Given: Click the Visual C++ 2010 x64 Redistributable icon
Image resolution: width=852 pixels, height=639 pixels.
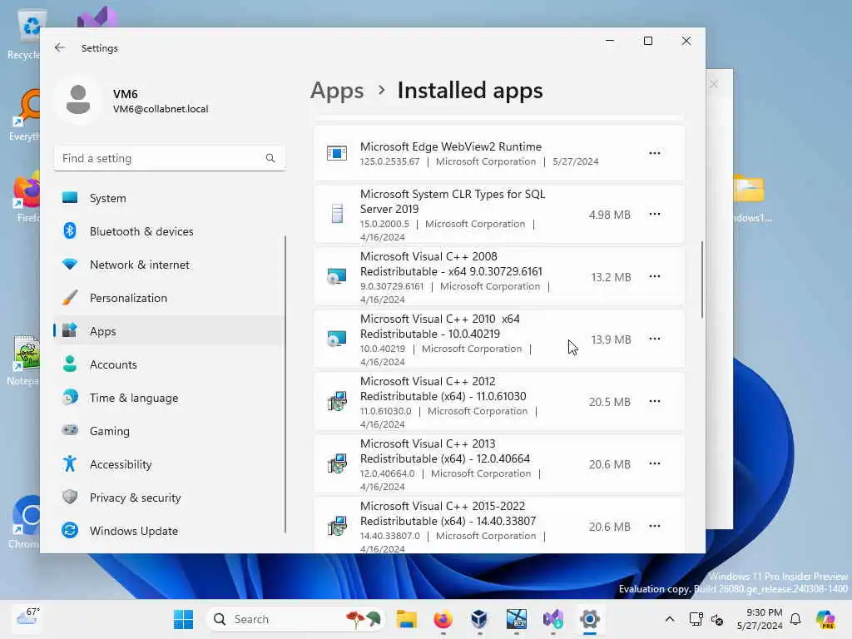Looking at the screenshot, I should 337,339.
